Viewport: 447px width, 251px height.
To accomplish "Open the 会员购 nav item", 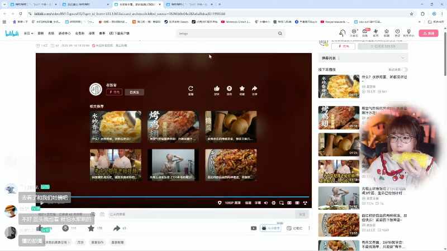I will click(x=80, y=33).
